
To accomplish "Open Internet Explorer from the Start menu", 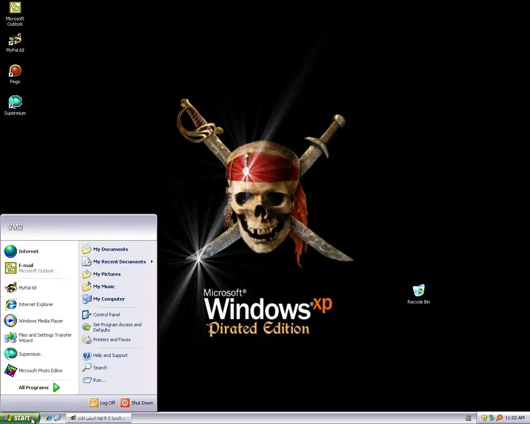I will 39,304.
